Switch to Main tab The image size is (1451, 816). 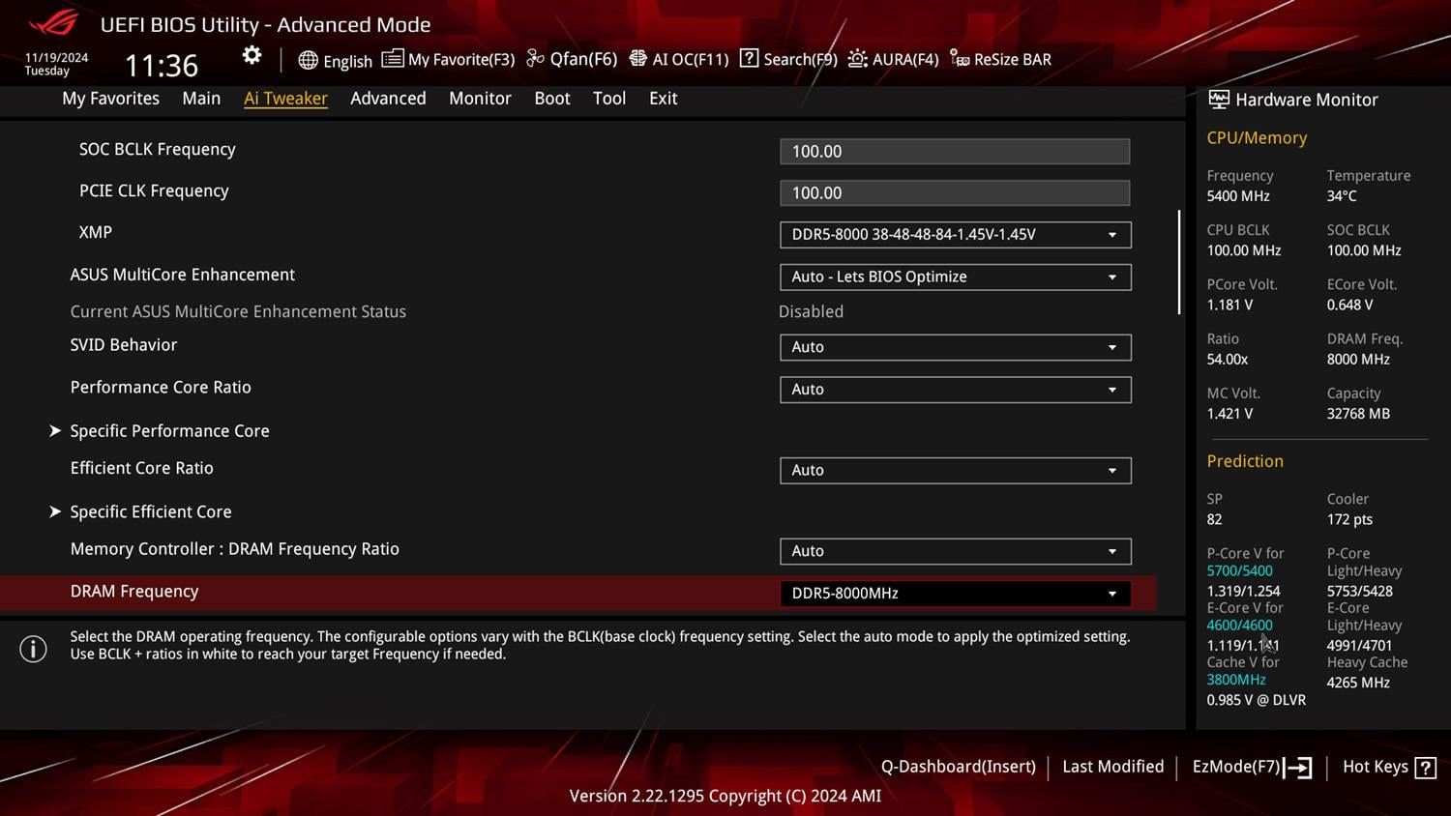pos(201,99)
